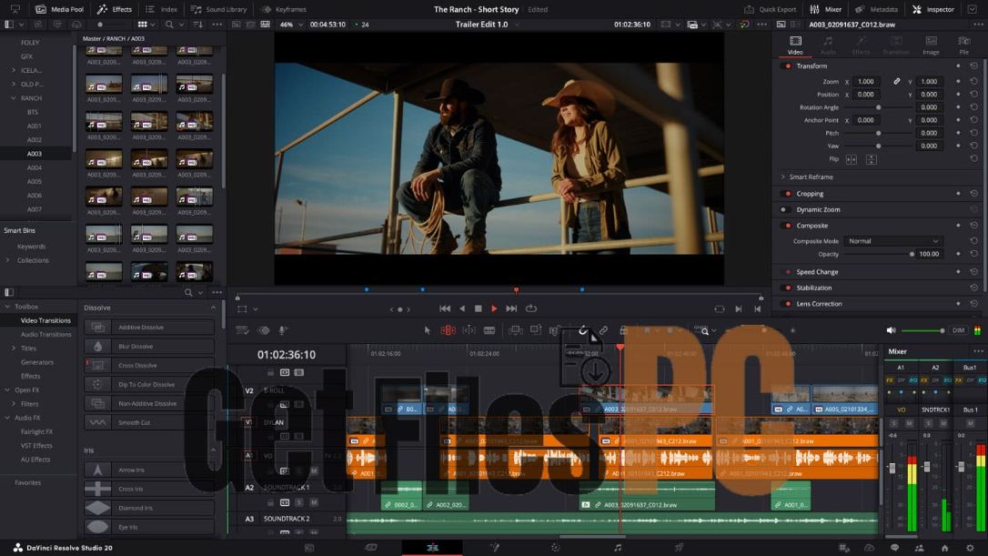Toggle the Lens Correction enable dot

(788, 303)
